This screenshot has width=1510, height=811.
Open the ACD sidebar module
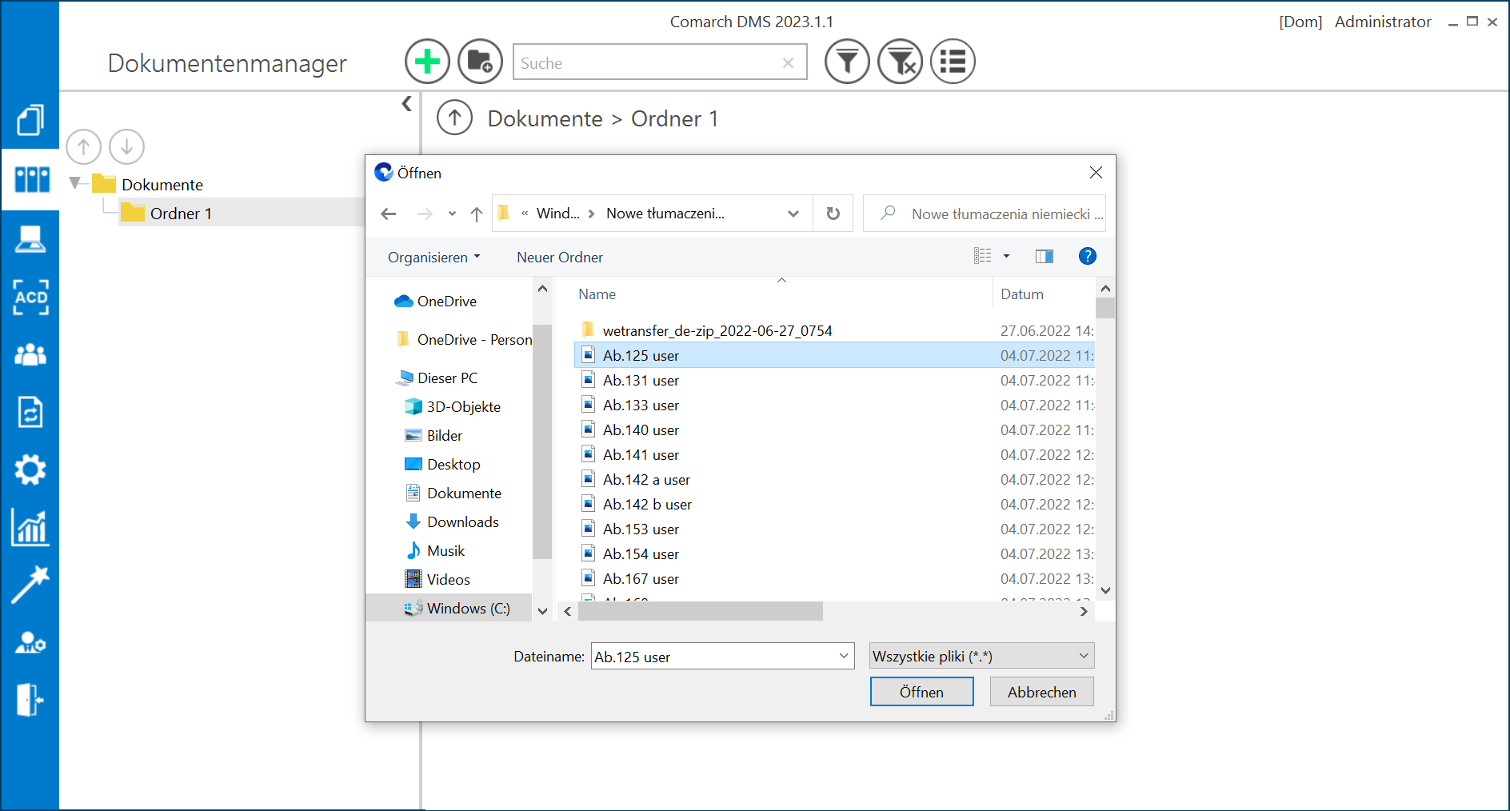pyautogui.click(x=30, y=297)
